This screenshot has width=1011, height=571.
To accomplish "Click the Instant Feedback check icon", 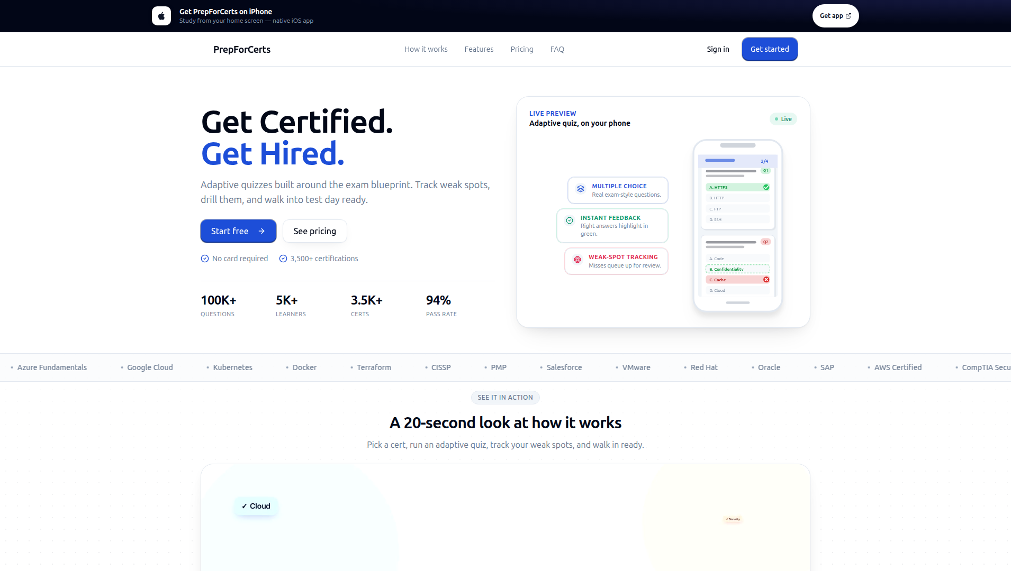I will 570,220.
